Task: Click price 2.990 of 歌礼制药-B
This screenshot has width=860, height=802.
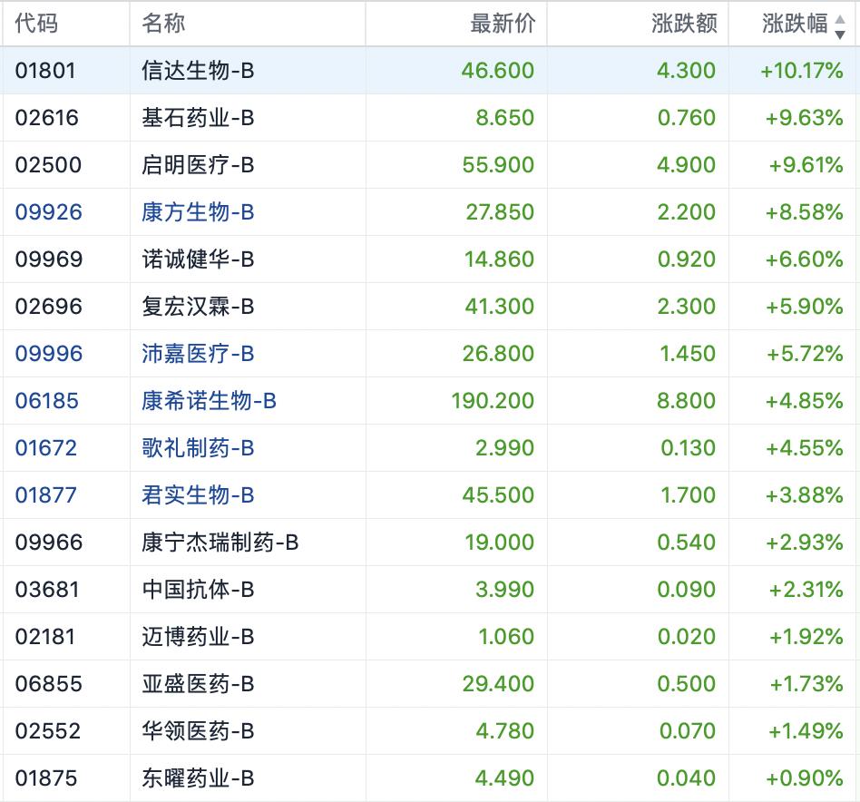Action: (504, 448)
